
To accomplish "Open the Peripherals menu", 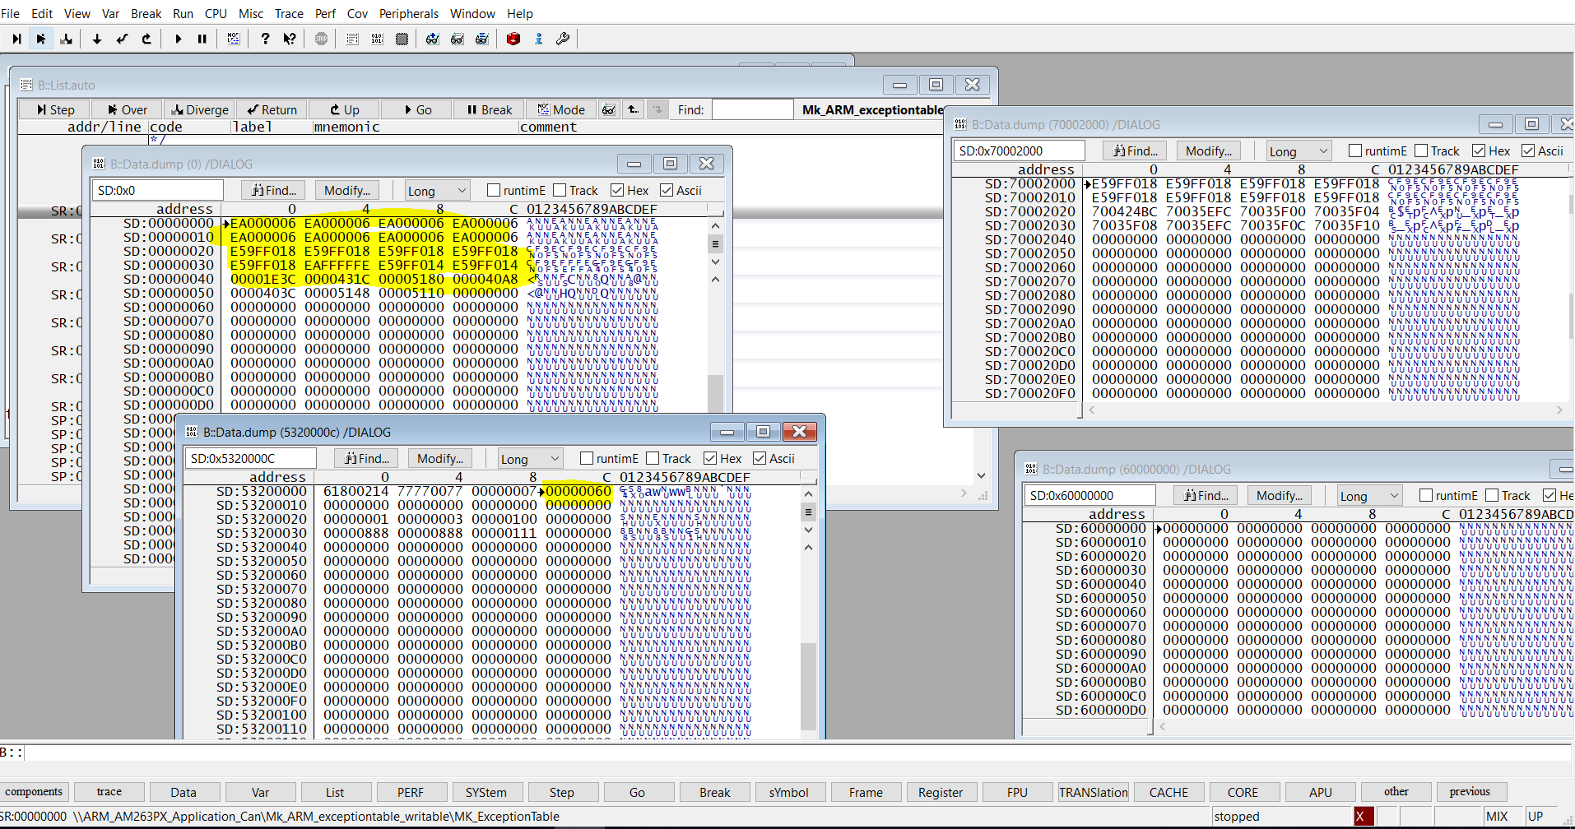I will click(x=409, y=13).
